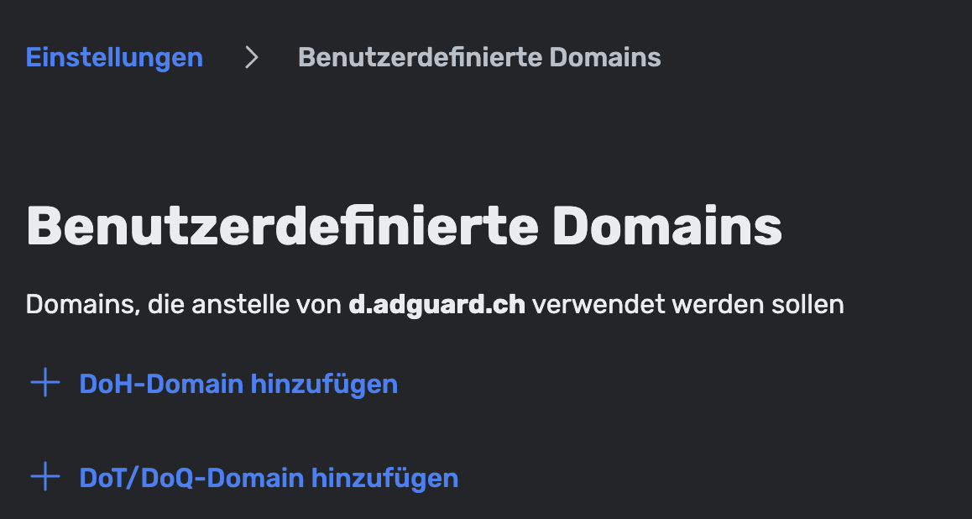Image resolution: width=972 pixels, height=519 pixels.
Task: Click the description sentence starting with Domains
Action: click(x=435, y=305)
